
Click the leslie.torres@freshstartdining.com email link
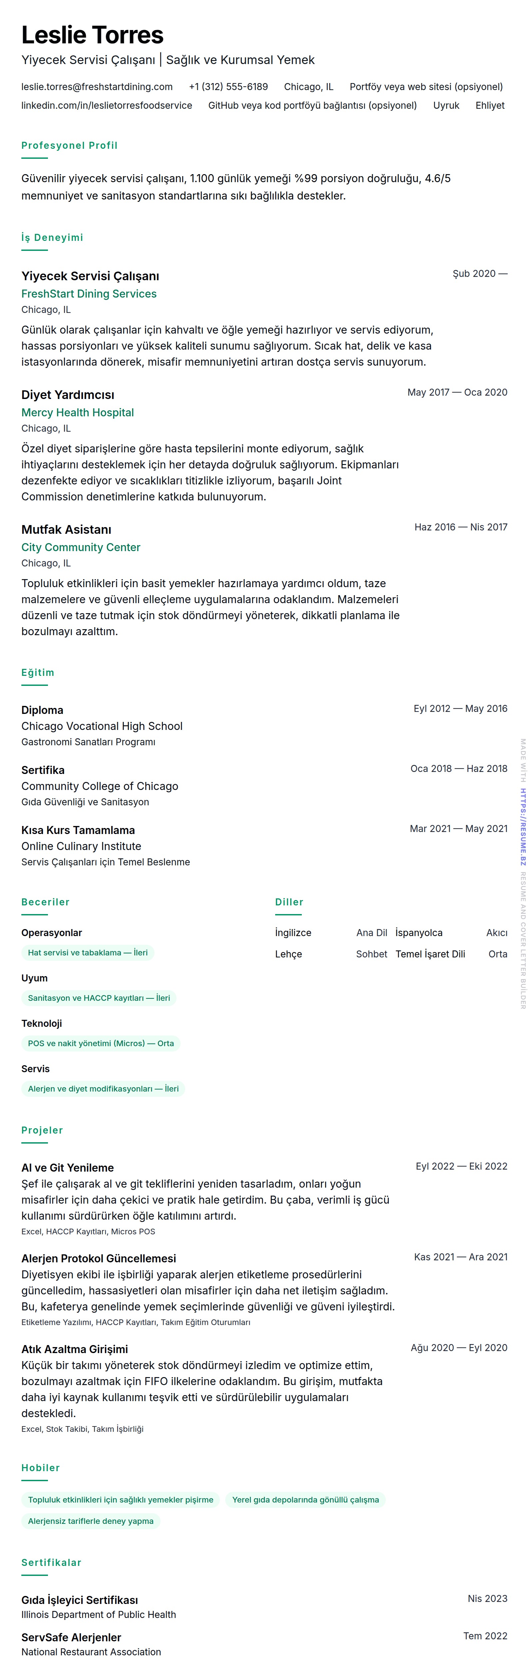tap(97, 87)
